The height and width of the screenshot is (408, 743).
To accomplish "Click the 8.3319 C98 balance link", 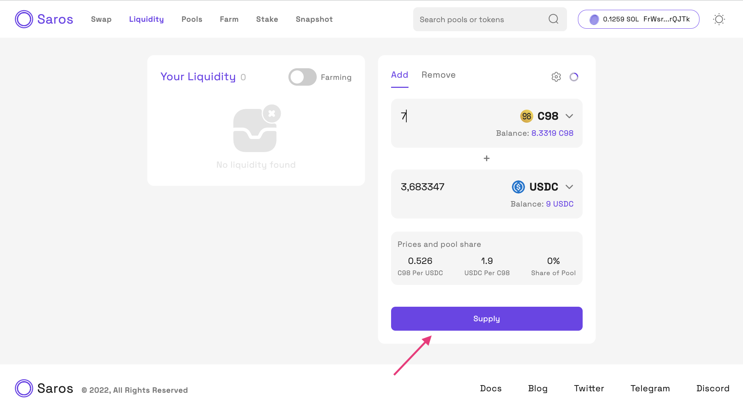I will pos(552,133).
